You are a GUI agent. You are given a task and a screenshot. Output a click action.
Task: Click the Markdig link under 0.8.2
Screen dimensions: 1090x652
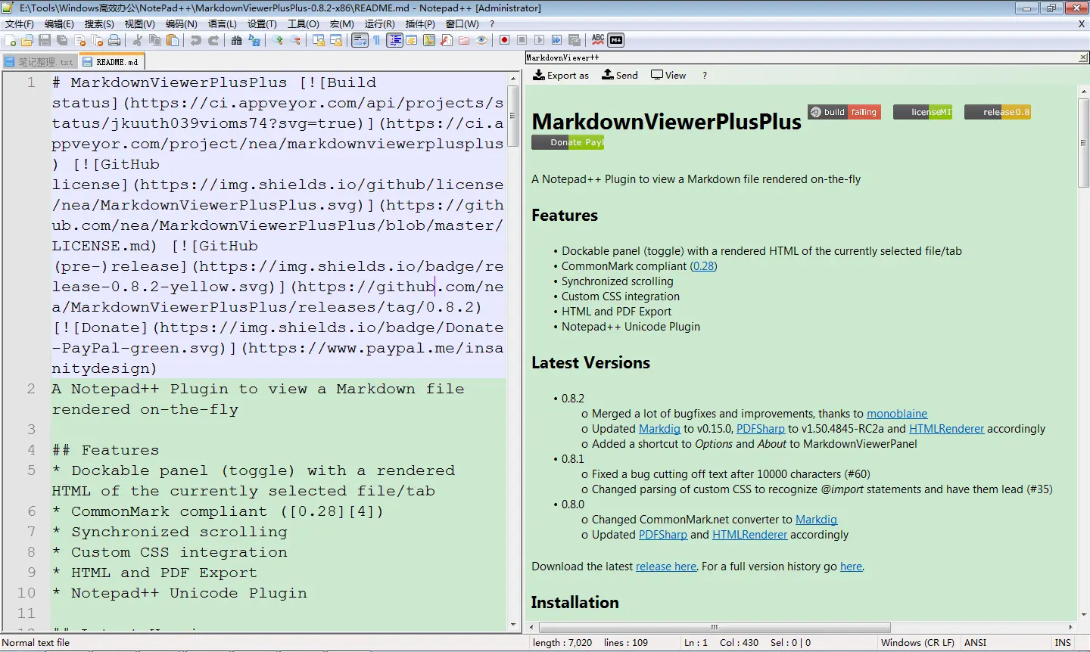tap(659, 429)
